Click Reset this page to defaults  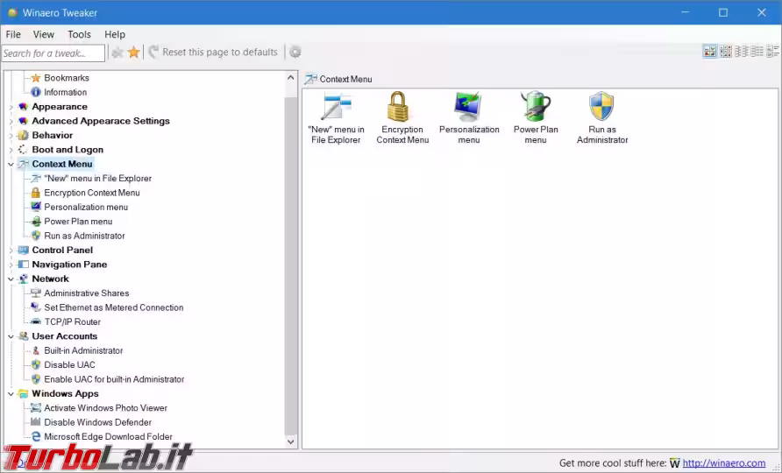coord(213,52)
